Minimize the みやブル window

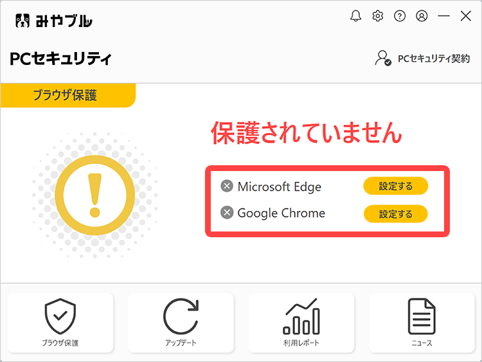point(444,15)
